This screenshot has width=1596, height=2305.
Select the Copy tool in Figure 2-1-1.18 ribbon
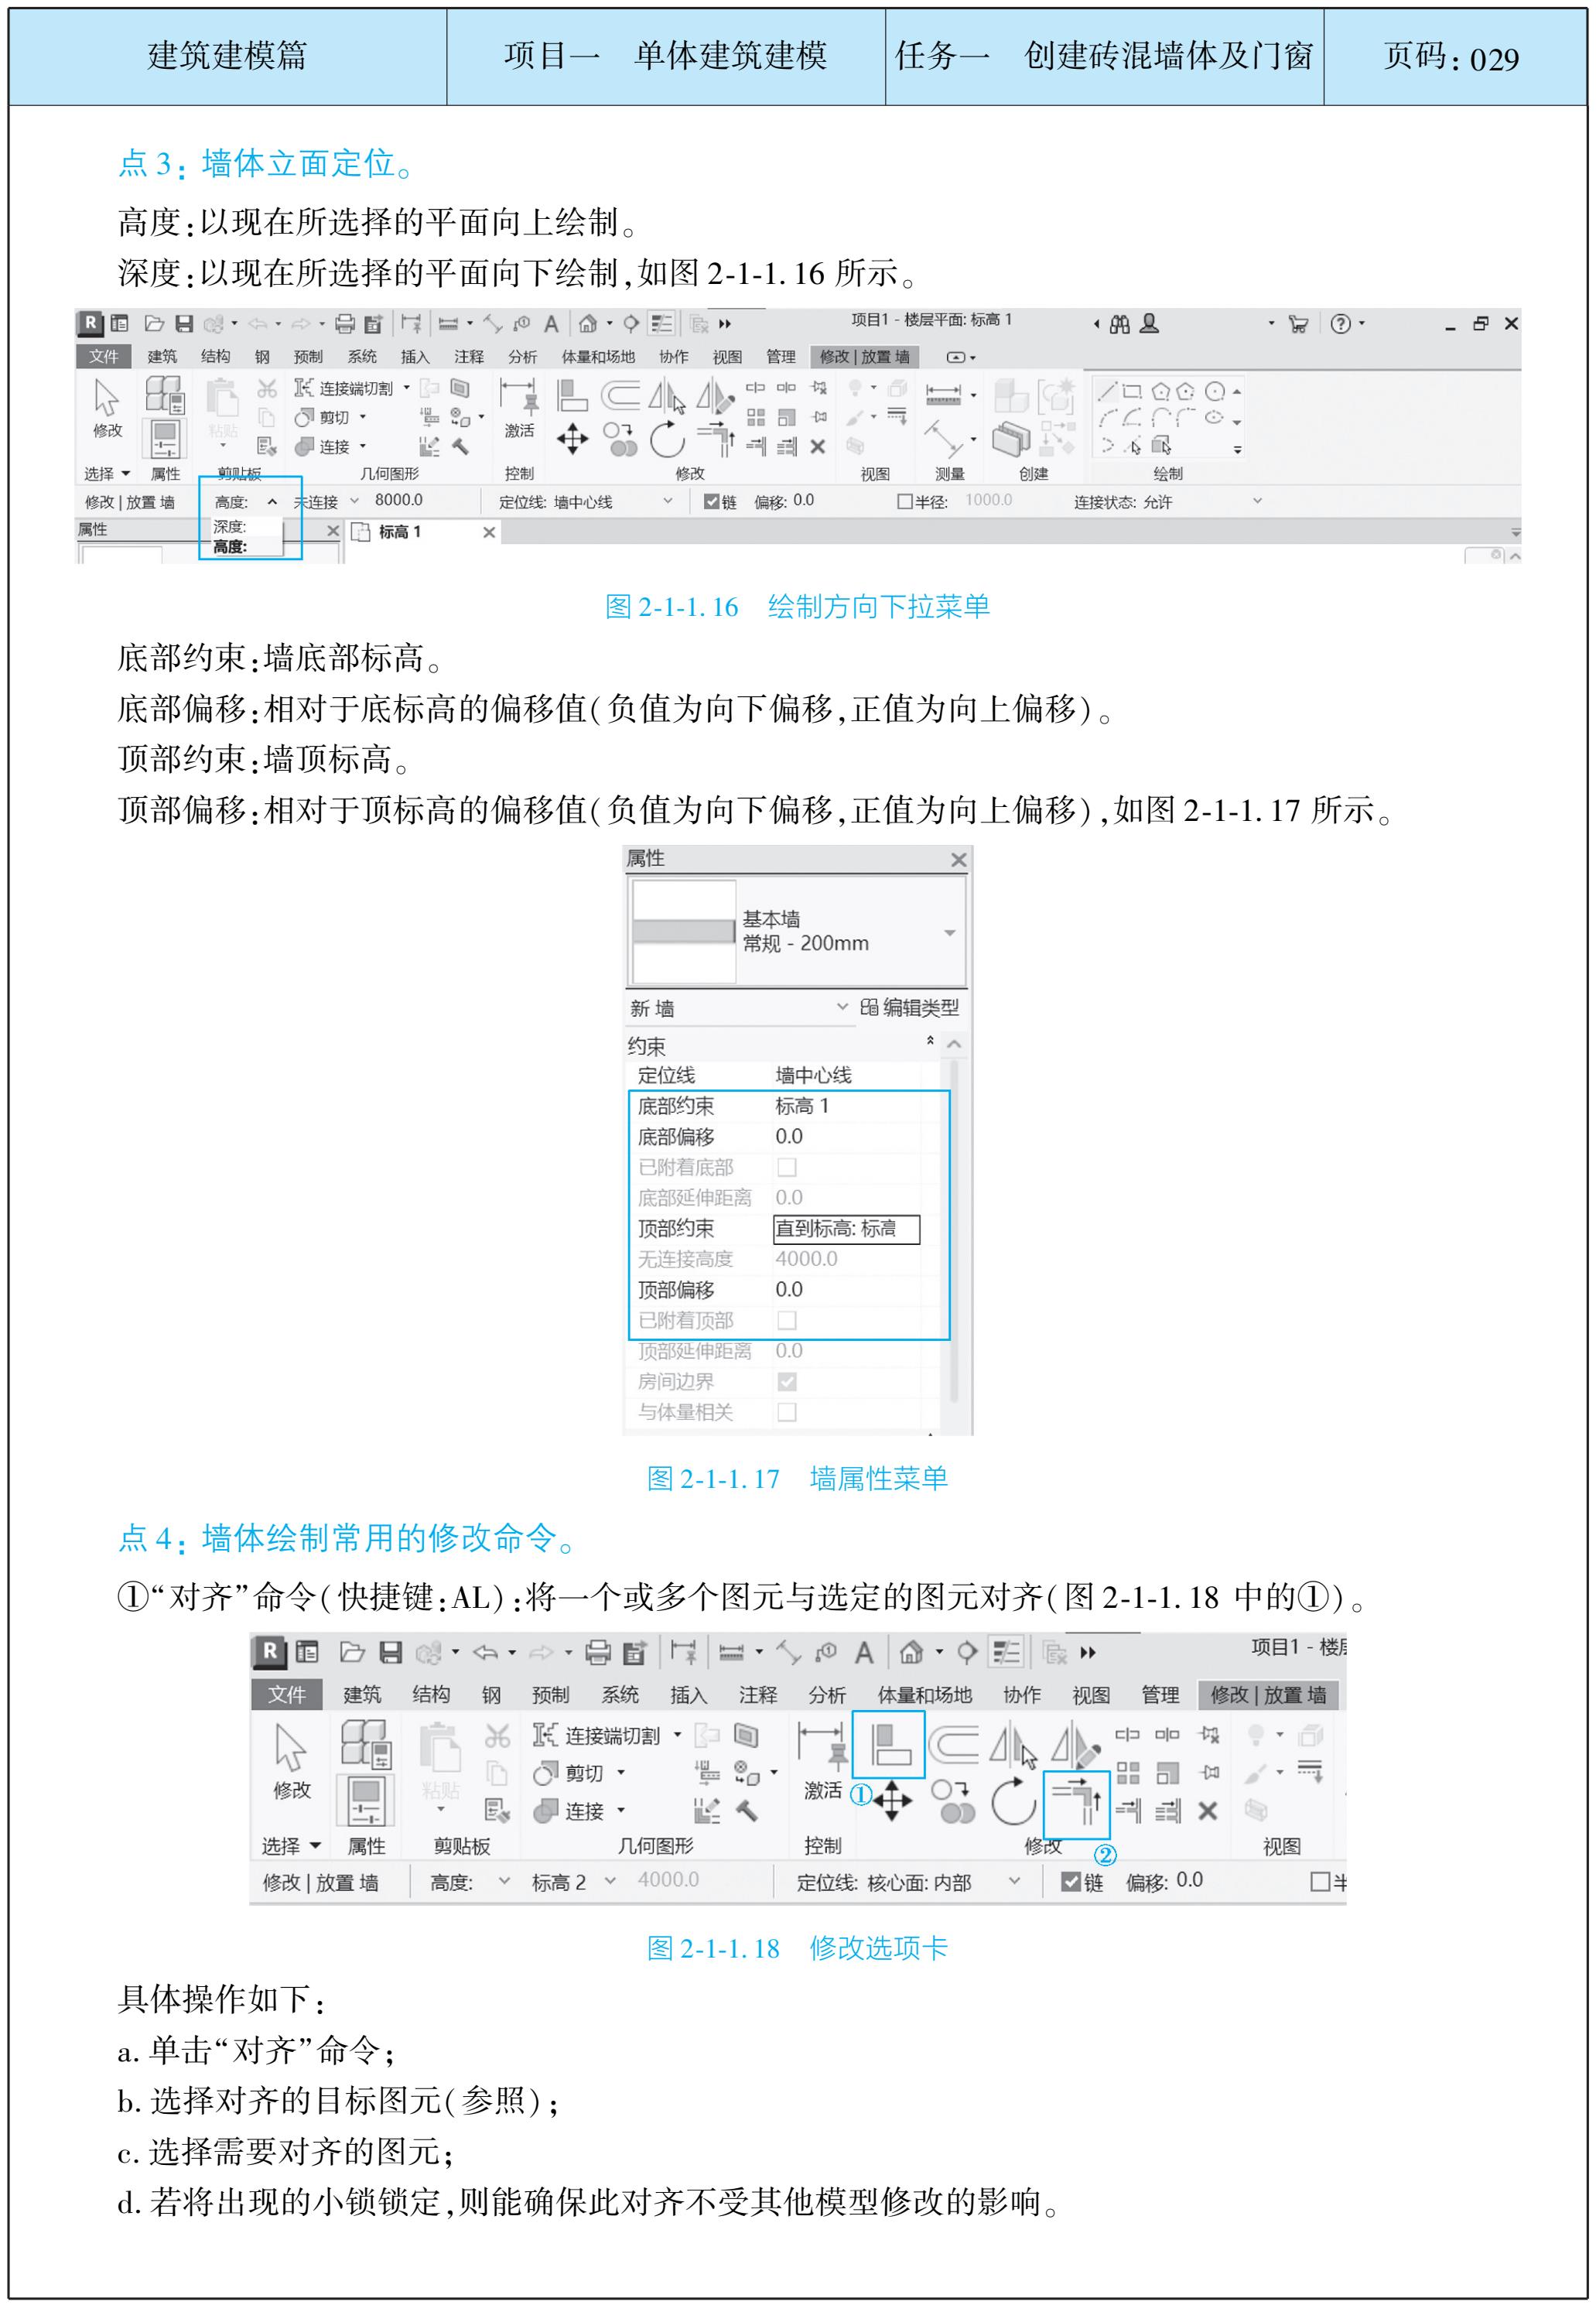[x=953, y=1802]
